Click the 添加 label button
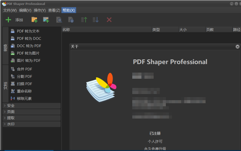 (19, 20)
